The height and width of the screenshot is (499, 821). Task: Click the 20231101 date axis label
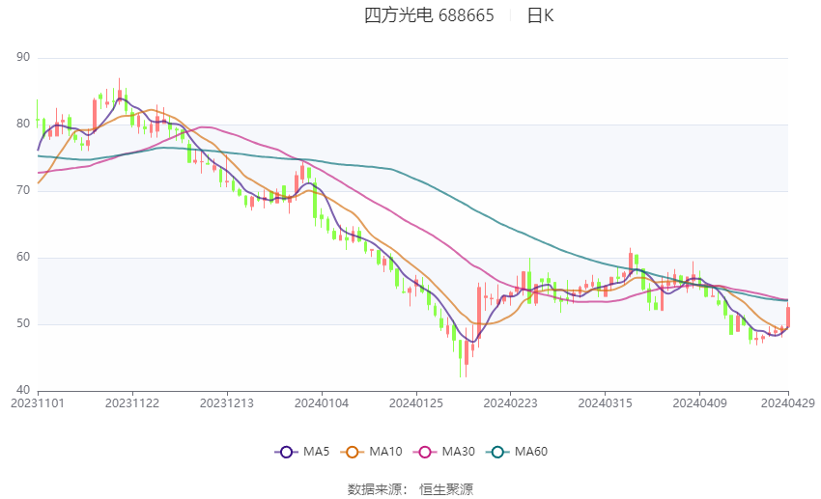(37, 402)
